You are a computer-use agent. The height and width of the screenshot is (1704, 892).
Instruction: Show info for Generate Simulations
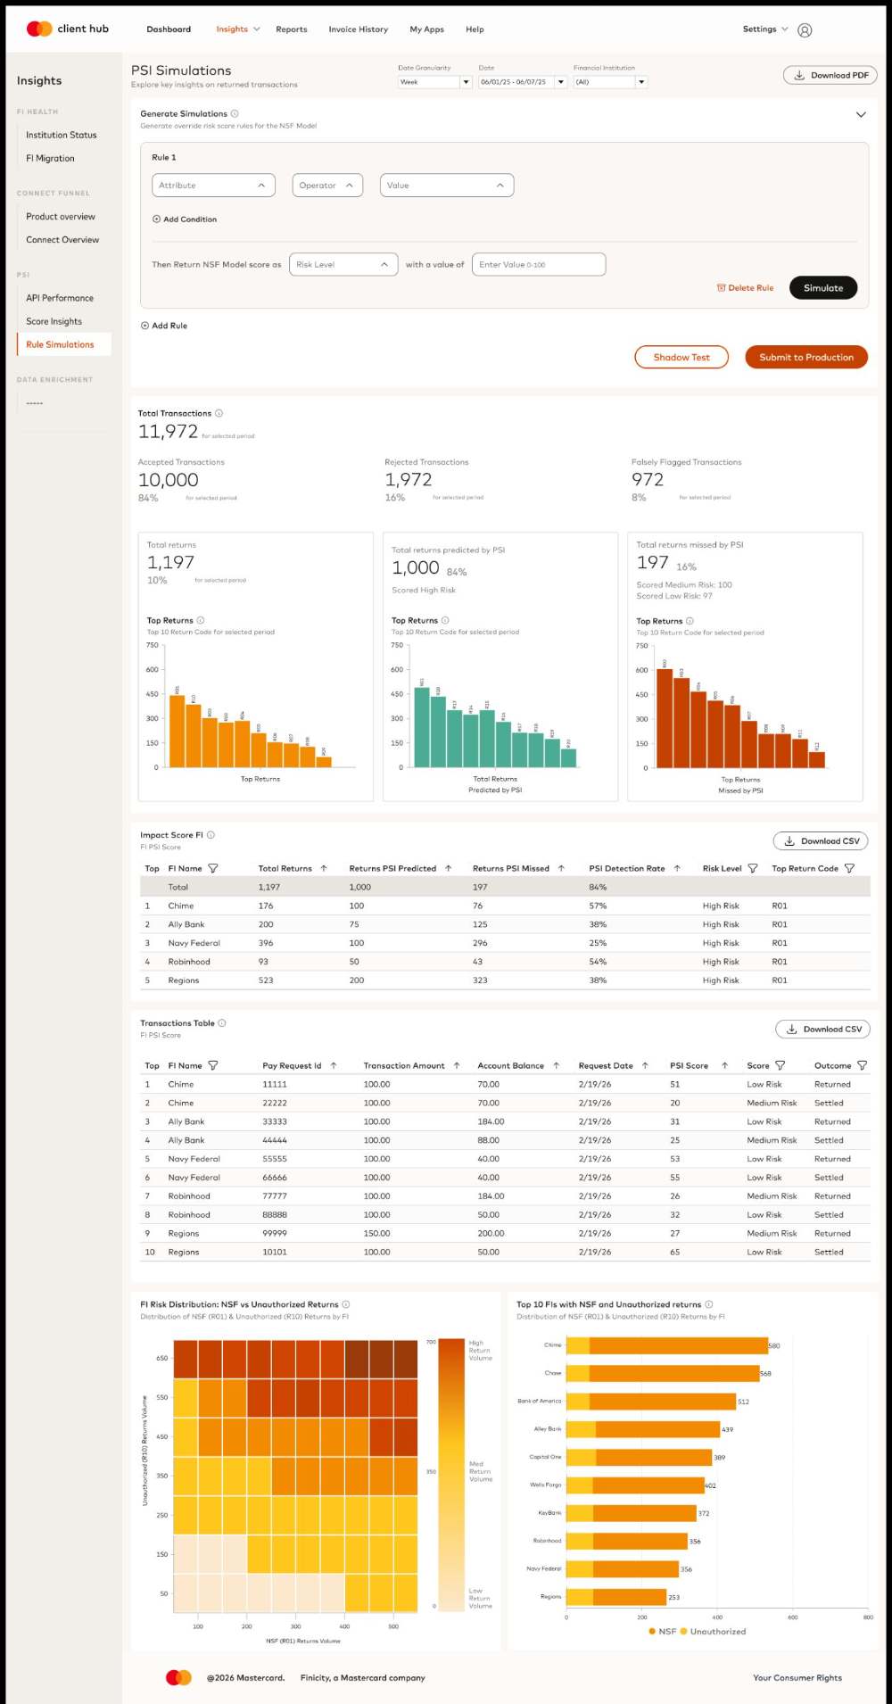coord(235,113)
